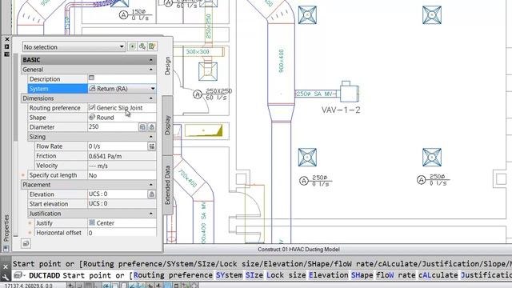
Task: Open the Description editor icon
Action: [91, 78]
